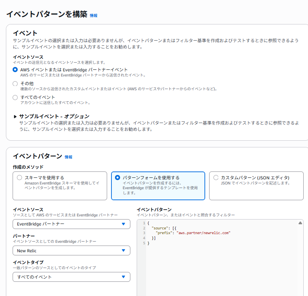This screenshot has height=296, width=308.
Task: Select パターンフォームを使用する method option
Action: tap(117, 178)
